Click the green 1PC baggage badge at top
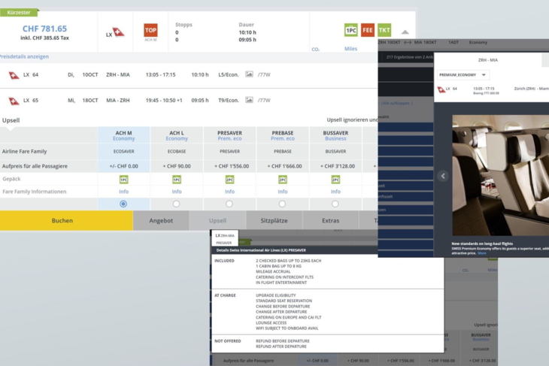This screenshot has width=549, height=366. (350, 31)
